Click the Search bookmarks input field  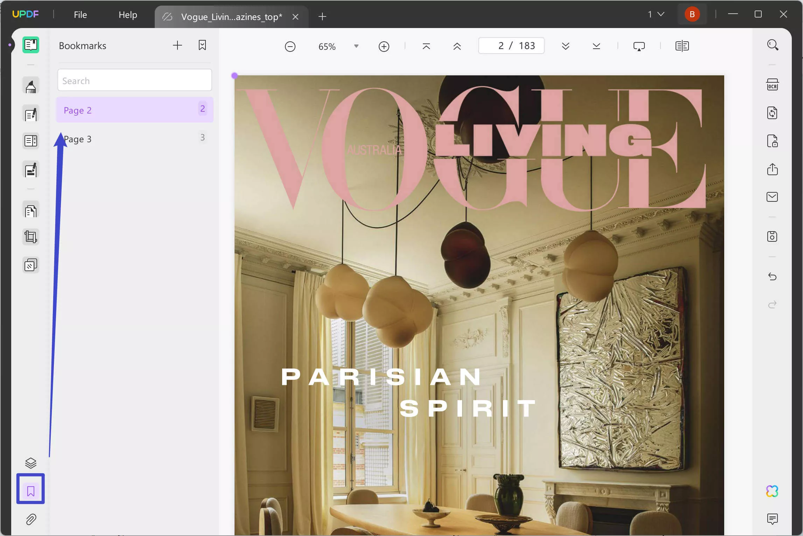pyautogui.click(x=134, y=80)
